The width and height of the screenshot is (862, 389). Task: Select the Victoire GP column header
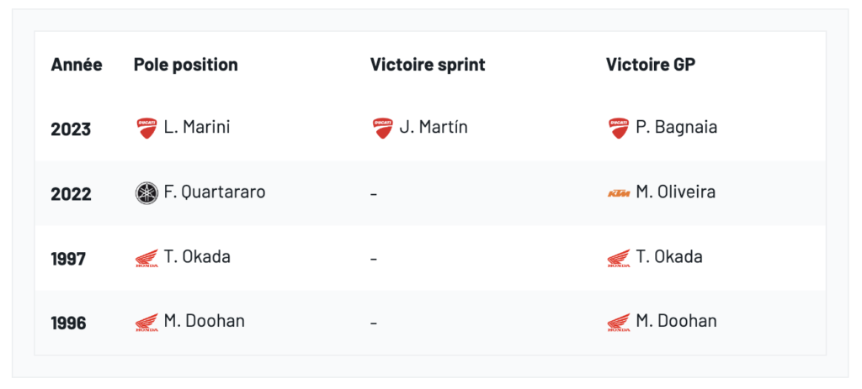tap(651, 65)
